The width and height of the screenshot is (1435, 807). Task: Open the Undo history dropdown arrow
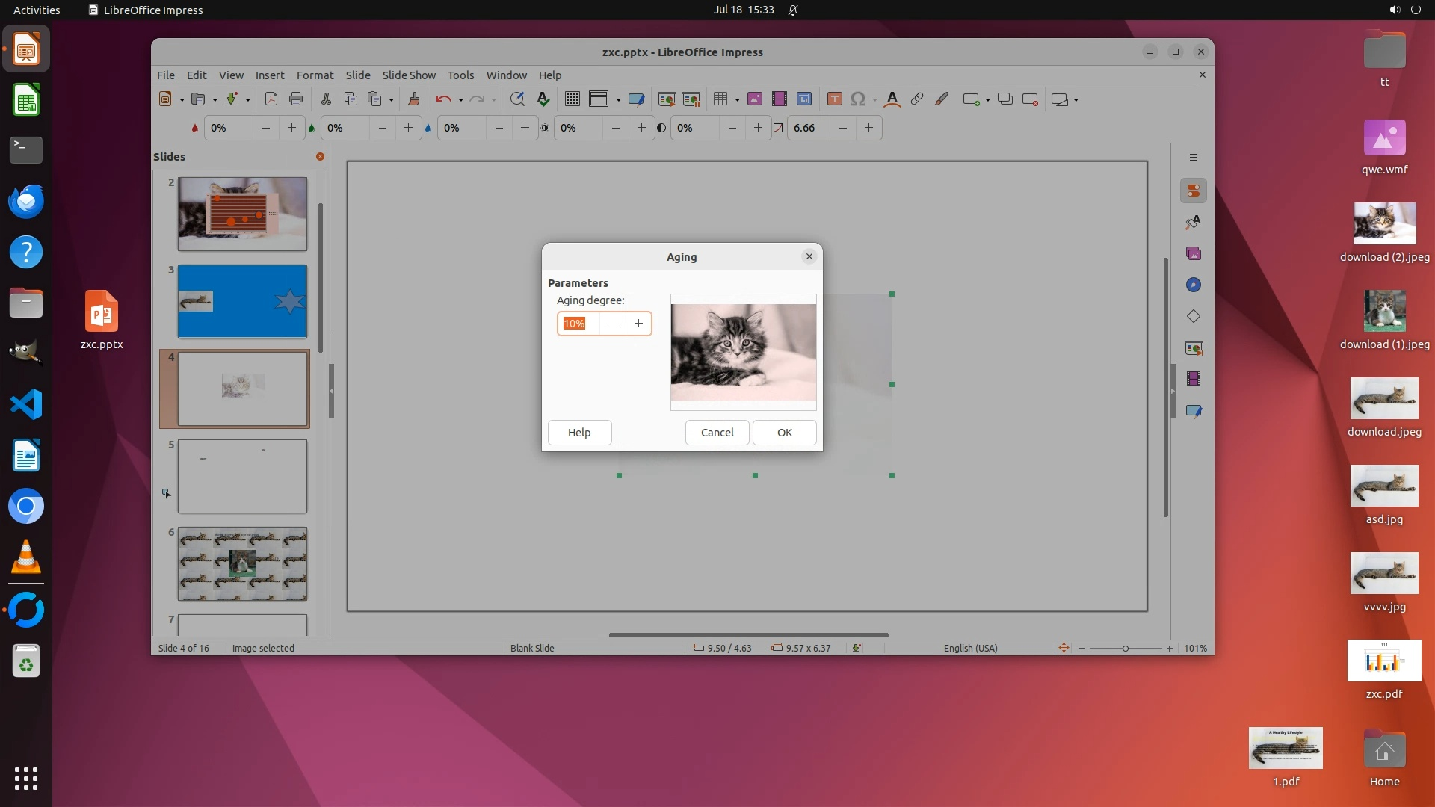pyautogui.click(x=460, y=99)
